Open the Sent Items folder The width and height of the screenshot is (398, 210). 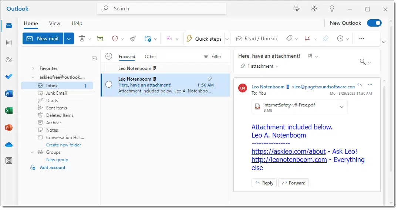click(57, 108)
